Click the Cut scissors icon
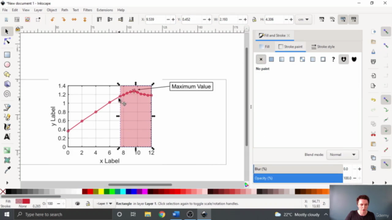 (x=374, y=134)
